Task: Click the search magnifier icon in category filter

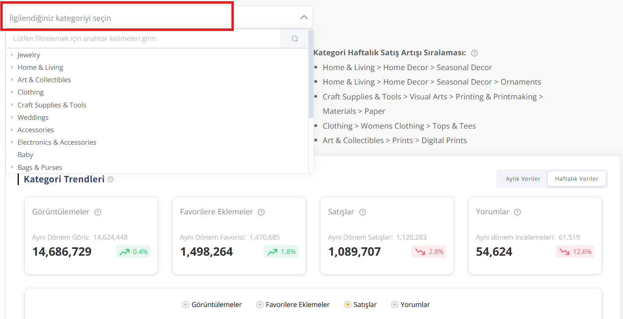Action: [295, 39]
